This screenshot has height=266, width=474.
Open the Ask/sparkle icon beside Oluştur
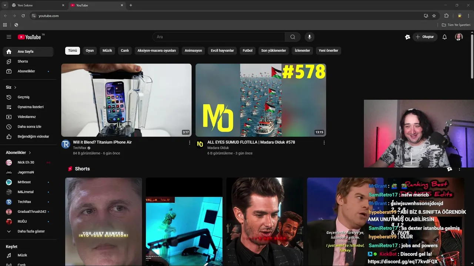click(407, 37)
